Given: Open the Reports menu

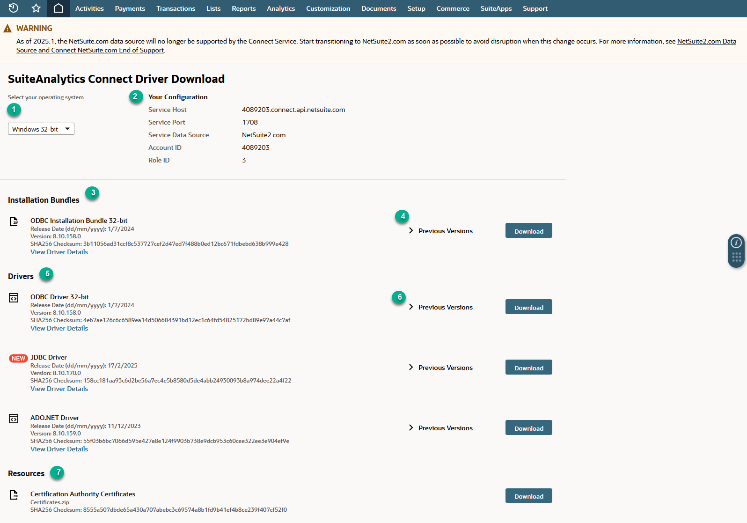Looking at the screenshot, I should coord(244,8).
